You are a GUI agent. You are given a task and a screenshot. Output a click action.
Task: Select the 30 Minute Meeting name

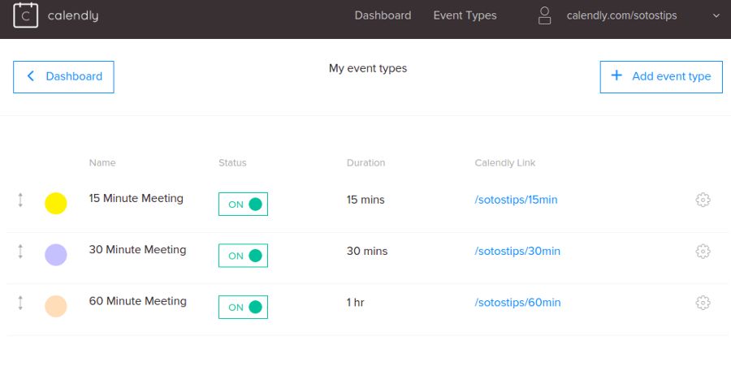click(137, 250)
